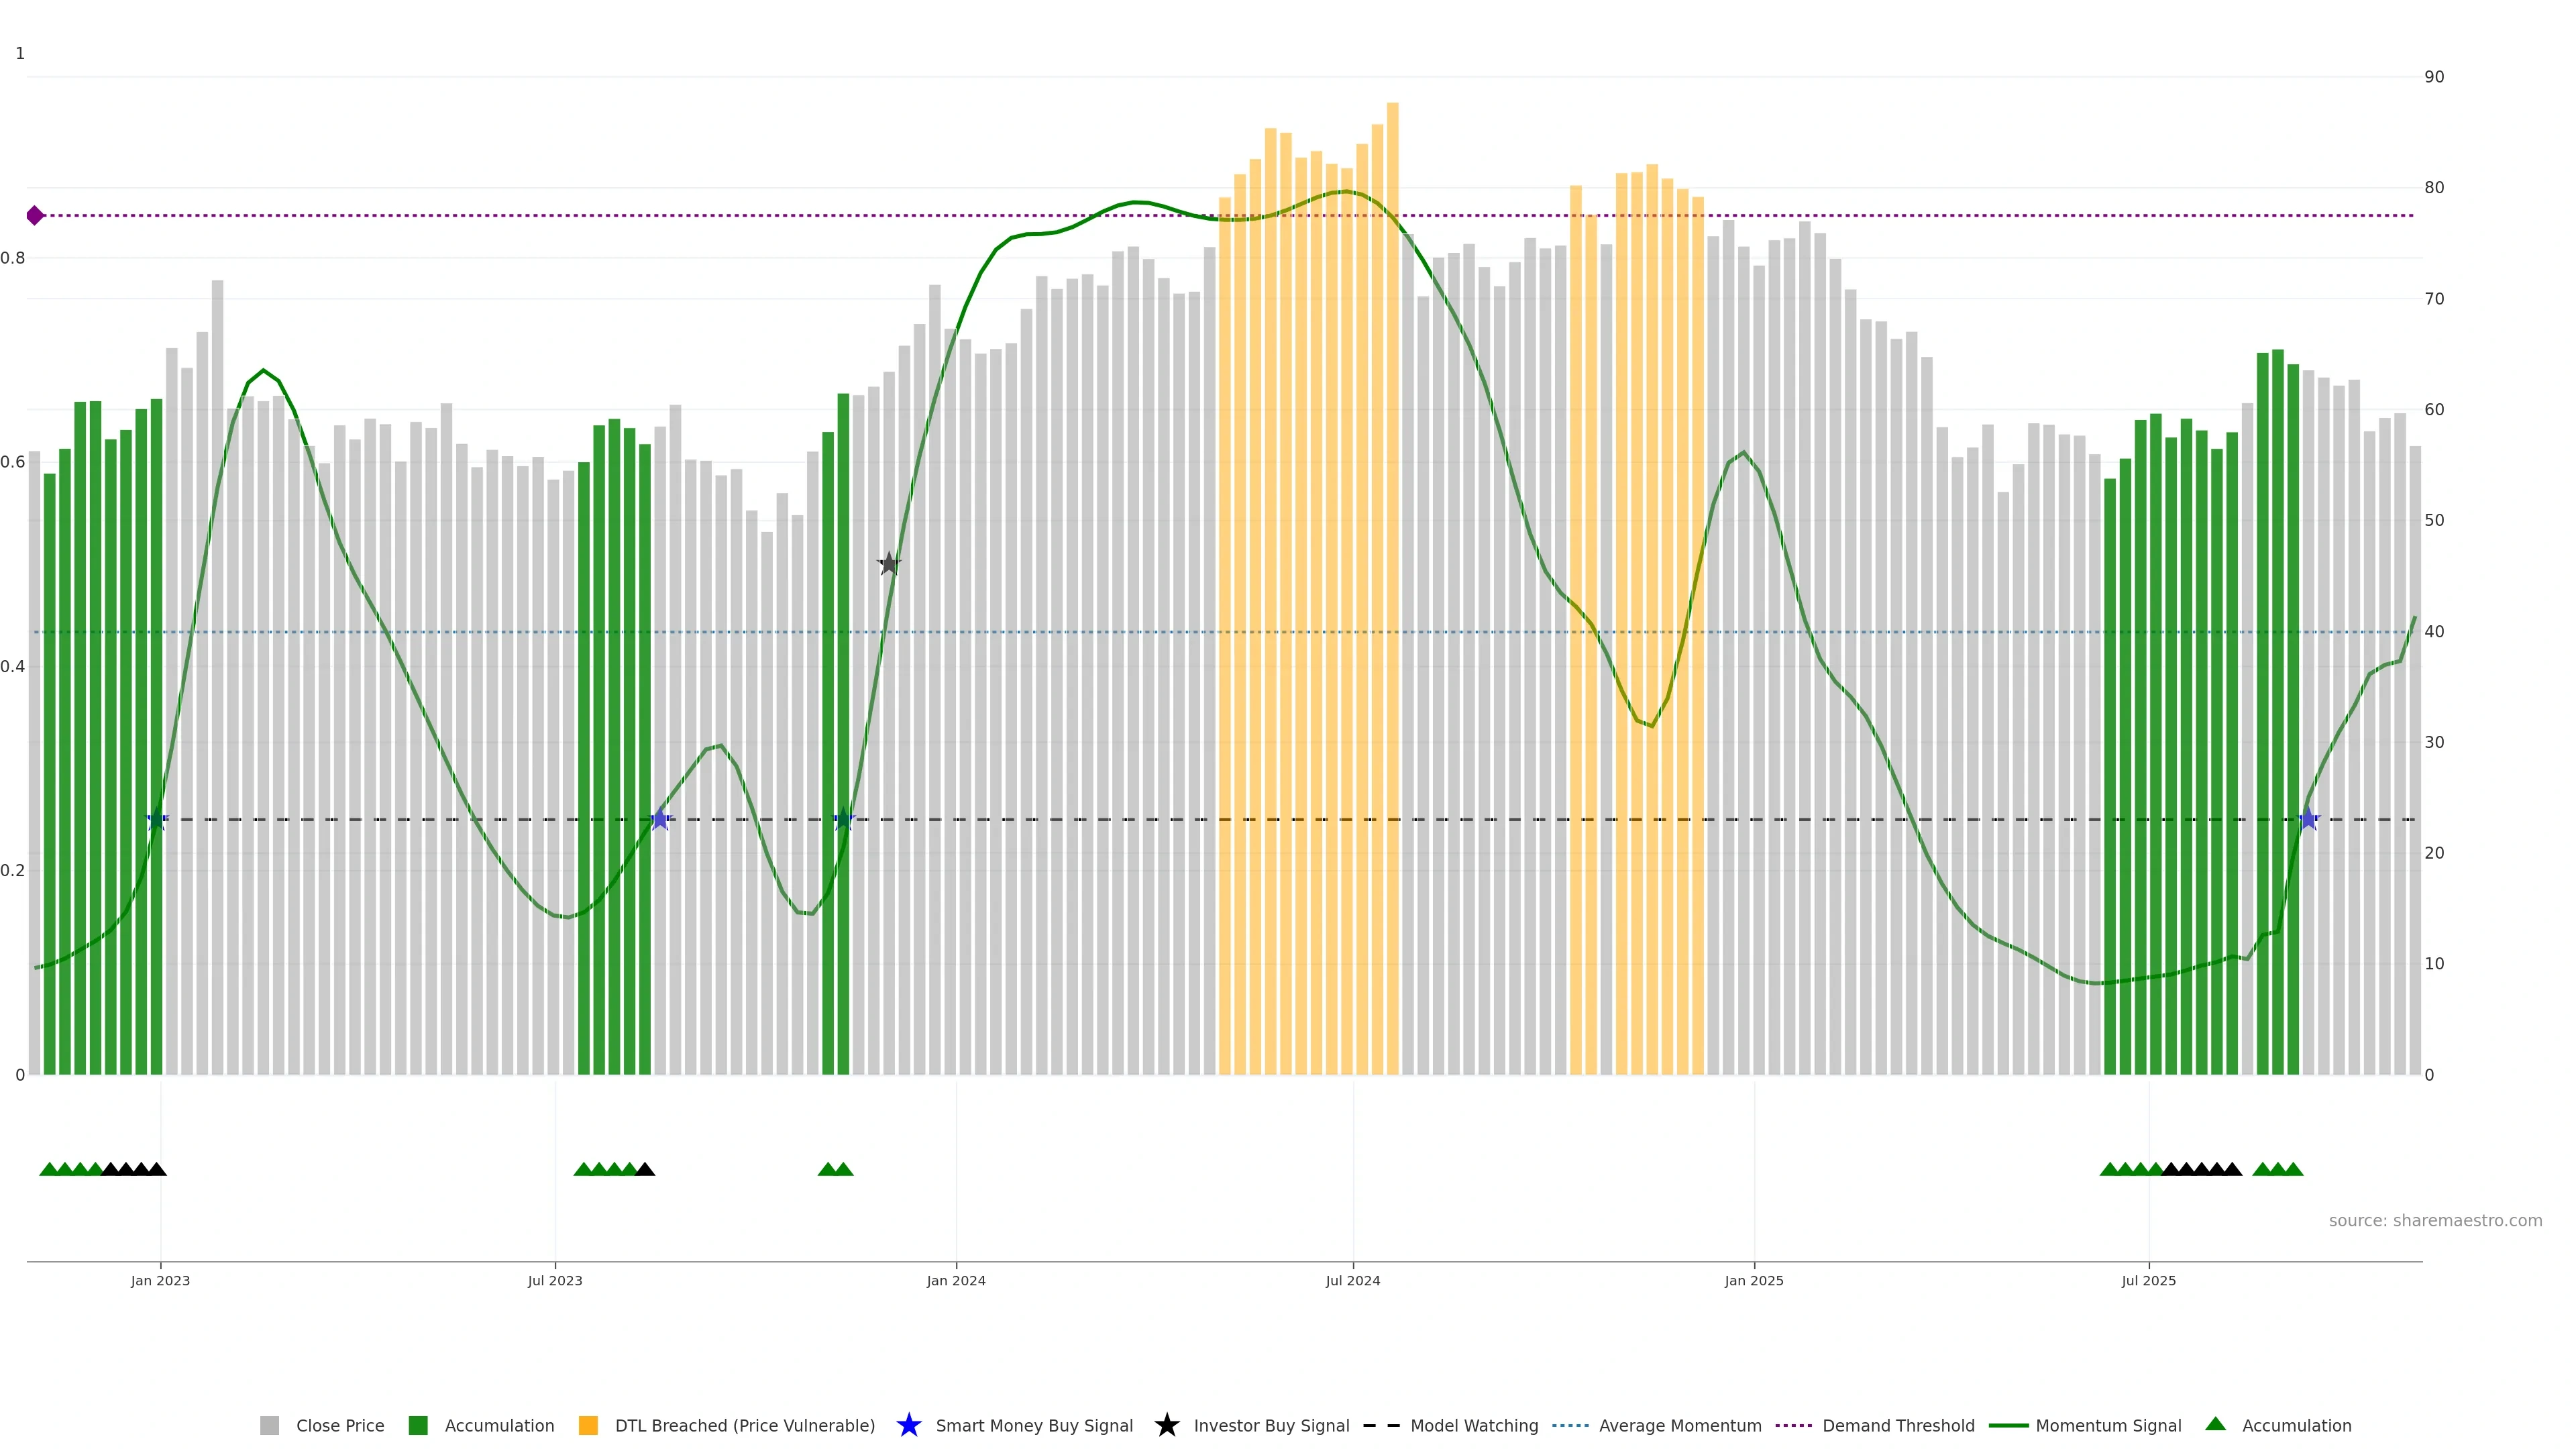This screenshot has width=2576, height=1449.
Task: Click the Jul 2024 axis label
Action: point(1352,1280)
